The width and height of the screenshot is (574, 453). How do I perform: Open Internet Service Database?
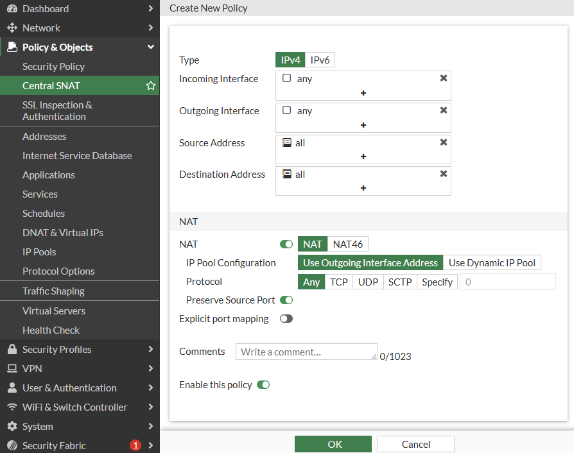pos(80,155)
